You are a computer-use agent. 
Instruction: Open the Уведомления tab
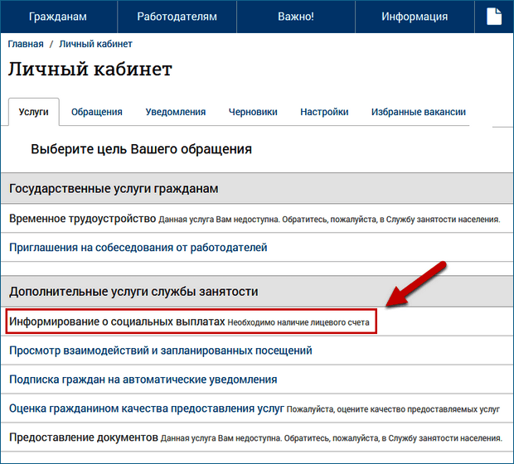click(175, 112)
